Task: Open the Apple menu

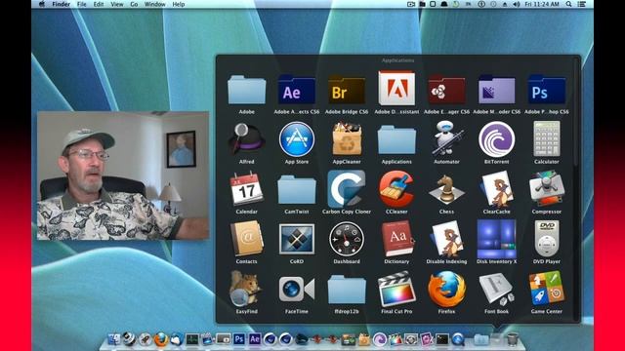Action: pyautogui.click(x=42, y=4)
